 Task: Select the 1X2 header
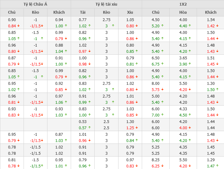[183, 4]
